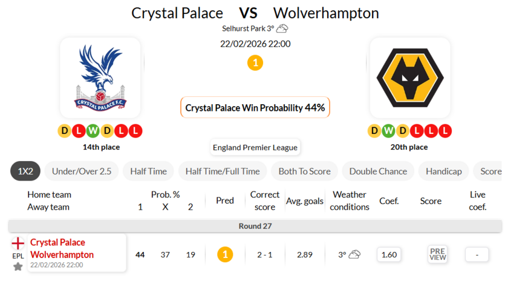Click the Wolverhampton wolf logo
The width and height of the screenshot is (508, 292).
(409, 78)
